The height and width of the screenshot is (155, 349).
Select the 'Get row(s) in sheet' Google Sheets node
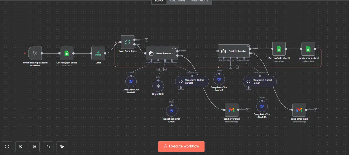click(x=66, y=53)
